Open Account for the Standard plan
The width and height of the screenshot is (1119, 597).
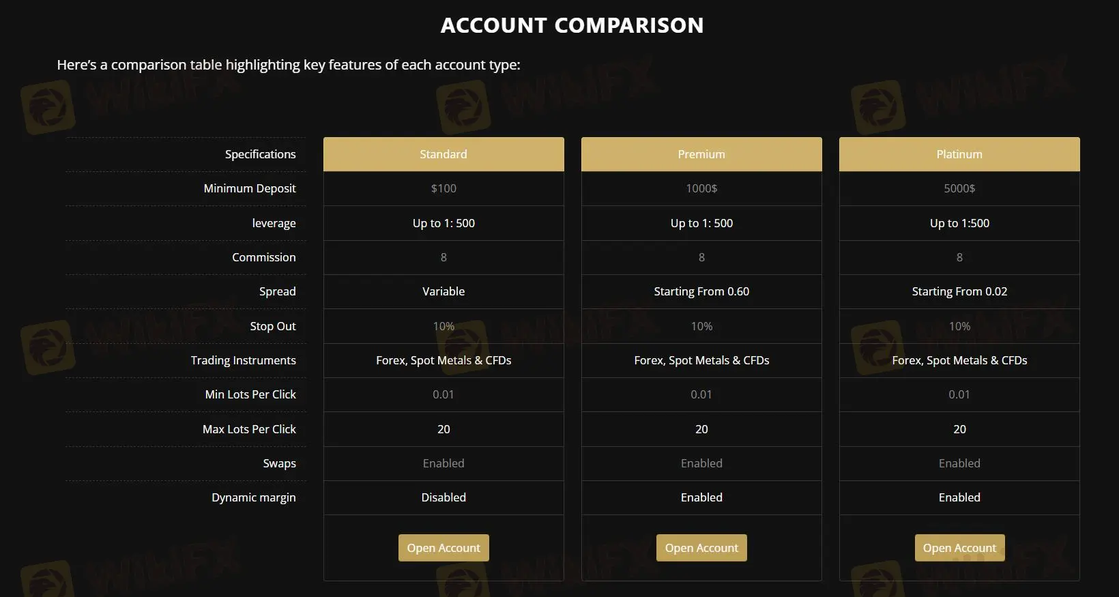[443, 547]
